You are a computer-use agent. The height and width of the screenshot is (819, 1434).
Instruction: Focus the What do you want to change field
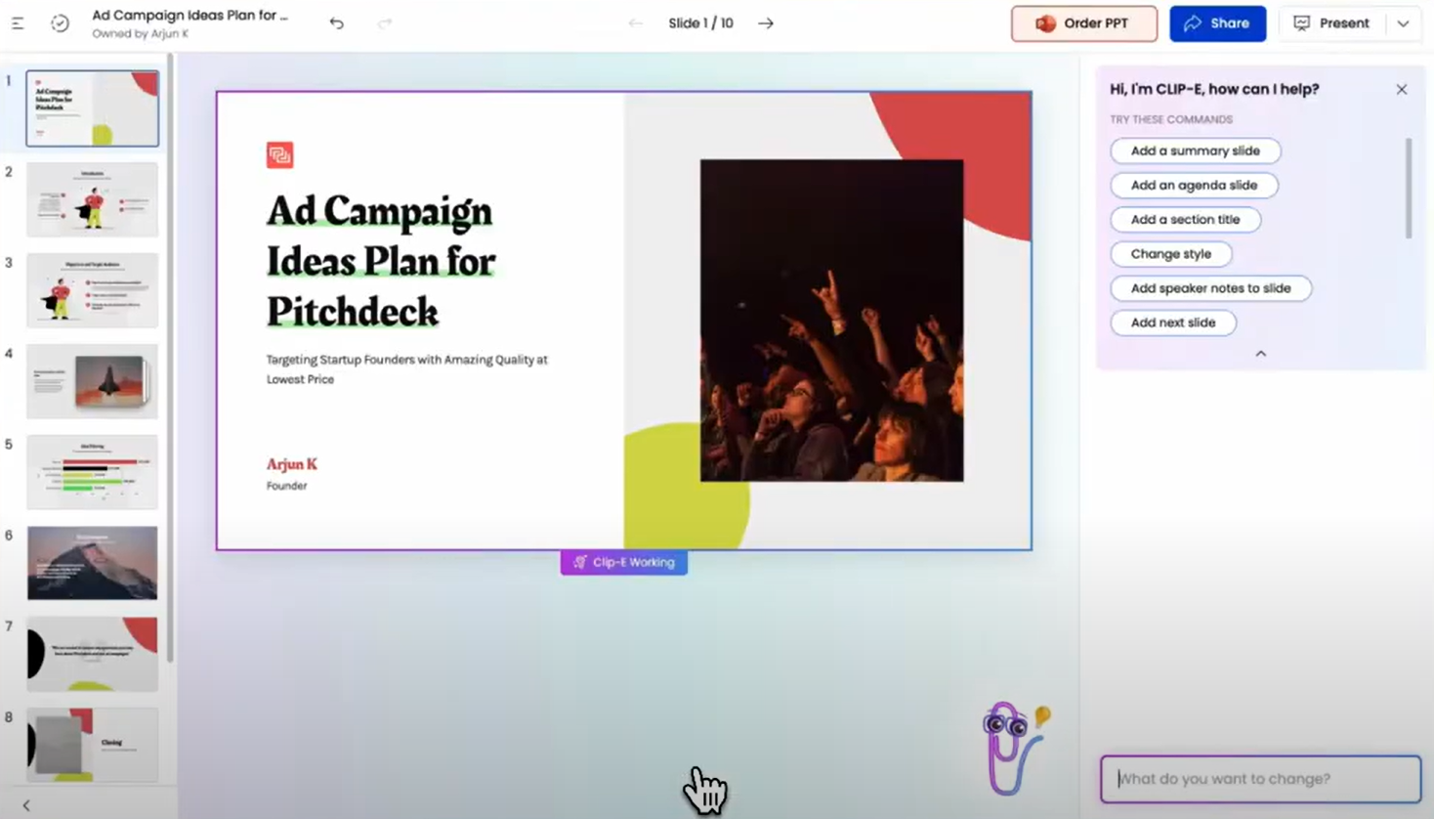[x=1260, y=779]
